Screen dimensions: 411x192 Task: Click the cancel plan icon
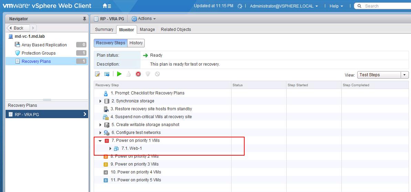point(157,74)
